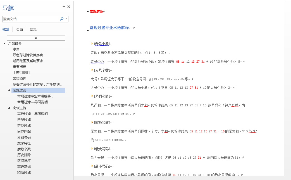Open the navigation pane options arrow

tap(64, 7)
